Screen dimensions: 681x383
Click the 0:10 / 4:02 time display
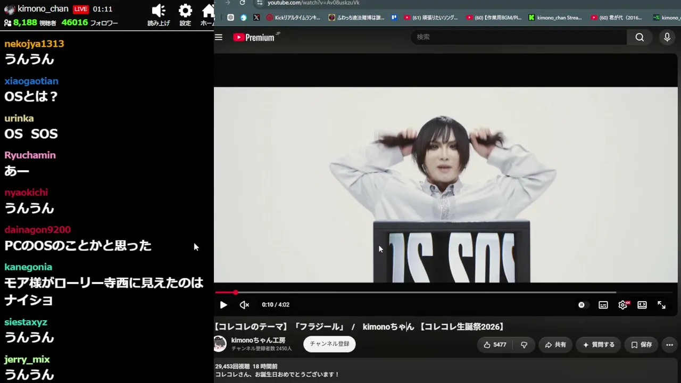(276, 305)
